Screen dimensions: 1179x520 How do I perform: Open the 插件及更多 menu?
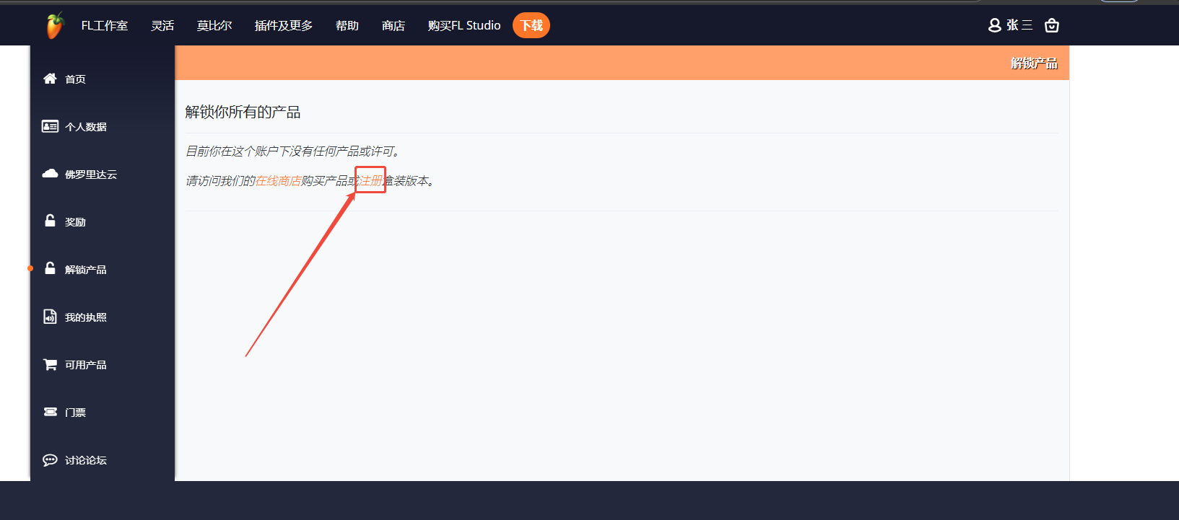(283, 26)
